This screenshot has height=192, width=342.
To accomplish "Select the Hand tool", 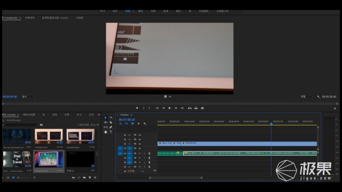I will (106, 132).
